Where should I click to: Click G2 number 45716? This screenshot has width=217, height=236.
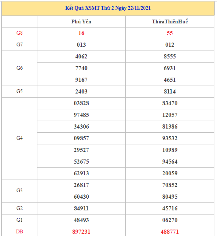tap(170, 208)
